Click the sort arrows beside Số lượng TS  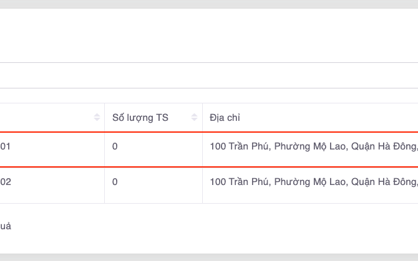(194, 118)
